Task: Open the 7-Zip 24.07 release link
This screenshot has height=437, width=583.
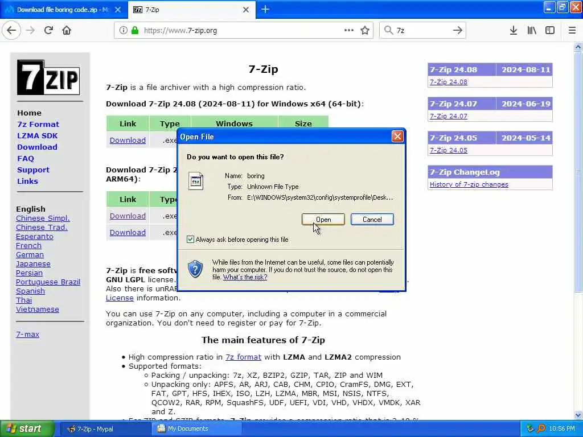Action: click(x=449, y=116)
